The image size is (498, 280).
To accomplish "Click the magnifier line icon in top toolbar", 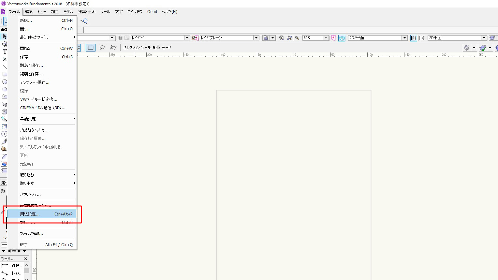I will coord(84,21).
